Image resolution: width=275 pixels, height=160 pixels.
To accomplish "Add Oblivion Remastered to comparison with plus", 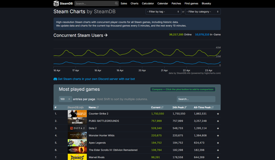I will click(x=218, y=150).
